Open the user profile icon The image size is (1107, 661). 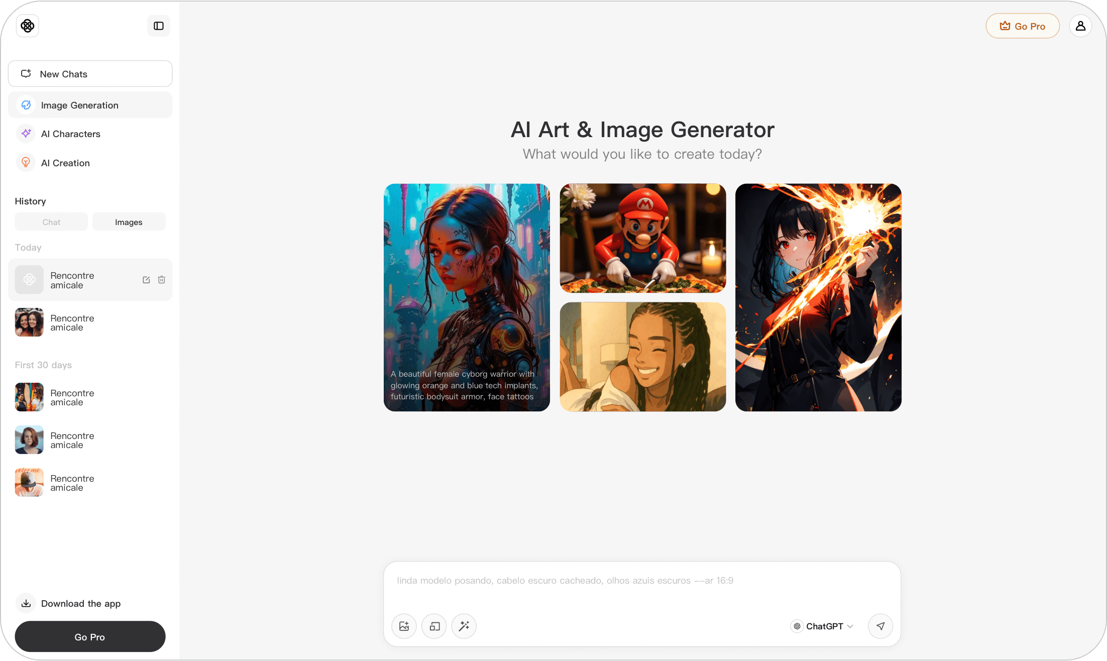point(1080,26)
